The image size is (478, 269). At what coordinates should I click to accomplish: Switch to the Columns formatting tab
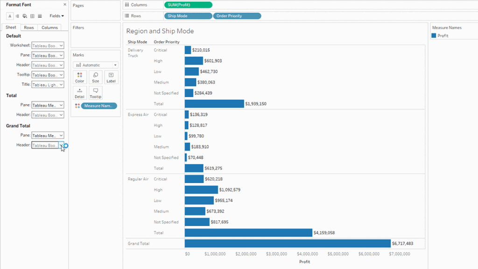(x=49, y=27)
